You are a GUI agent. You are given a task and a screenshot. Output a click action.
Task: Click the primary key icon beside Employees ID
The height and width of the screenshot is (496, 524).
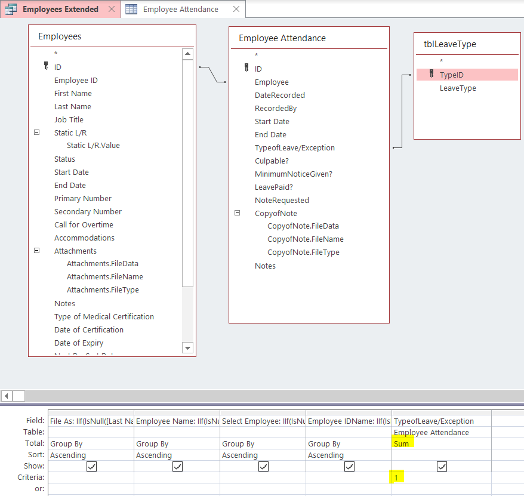pos(45,66)
